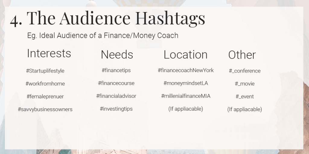This screenshot has width=309, height=154.
Task: Select the Needs column heading
Action: point(117,55)
